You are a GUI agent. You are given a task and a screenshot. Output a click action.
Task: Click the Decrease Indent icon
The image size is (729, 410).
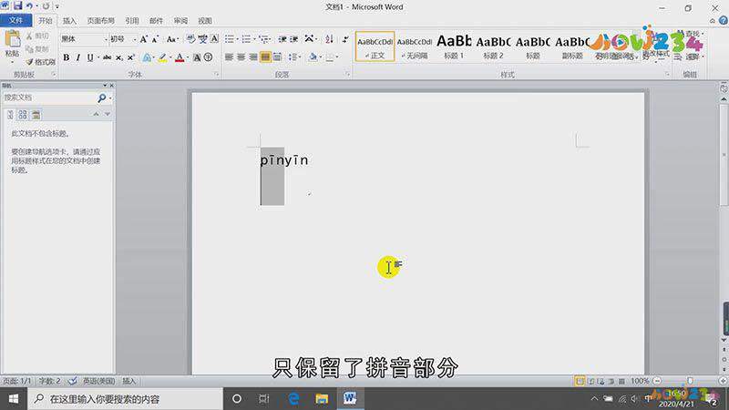(282, 39)
